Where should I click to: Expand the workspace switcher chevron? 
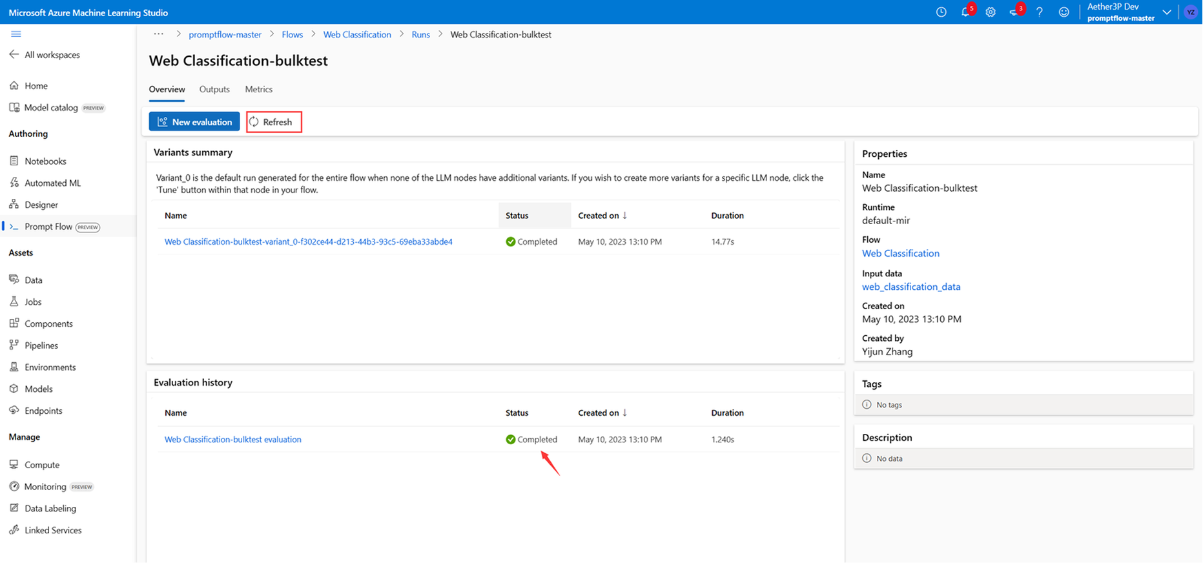(1167, 12)
